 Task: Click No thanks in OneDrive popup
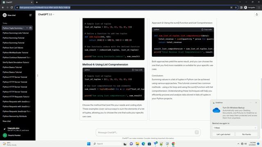click(x=246, y=134)
